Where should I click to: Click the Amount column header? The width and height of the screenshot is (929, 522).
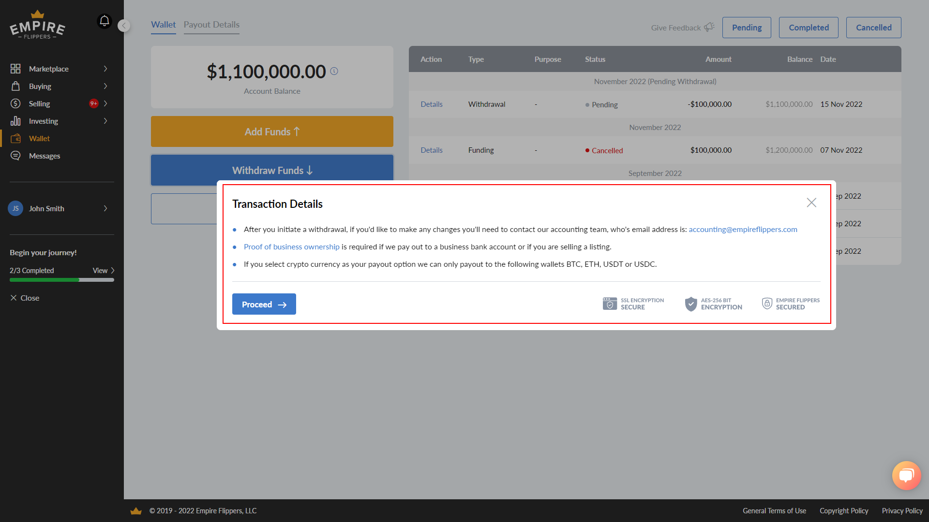click(719, 59)
